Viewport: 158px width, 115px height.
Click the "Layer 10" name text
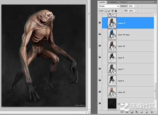(x=121, y=46)
